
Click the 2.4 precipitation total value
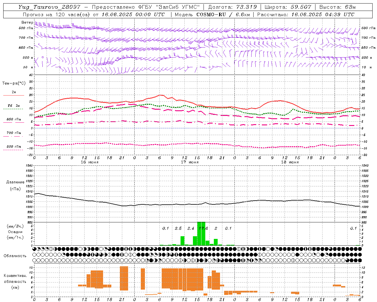point(191,229)
